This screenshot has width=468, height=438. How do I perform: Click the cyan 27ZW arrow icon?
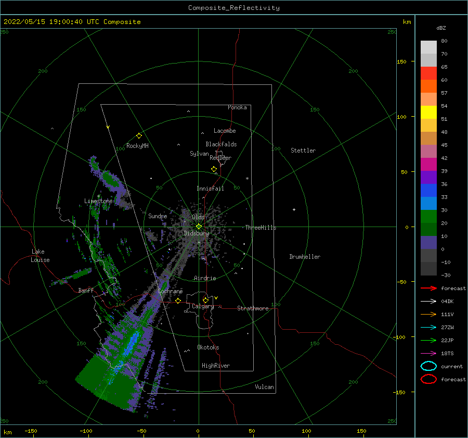point(428,328)
